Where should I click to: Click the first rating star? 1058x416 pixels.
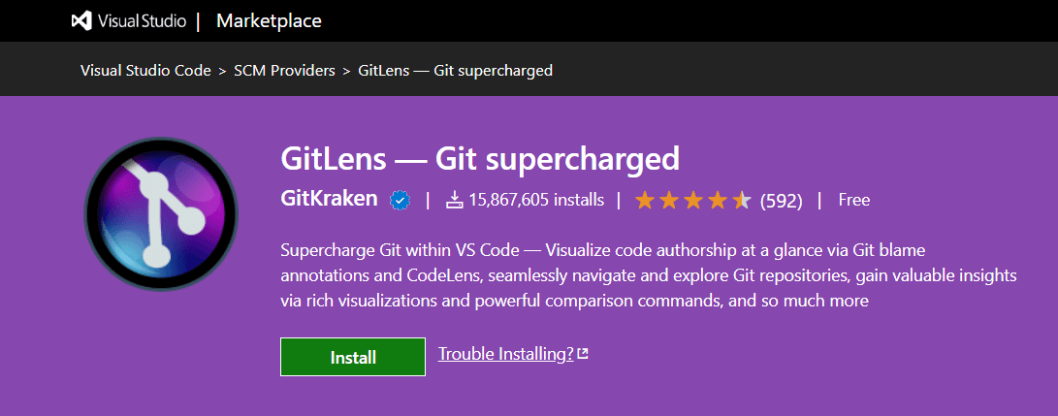645,201
